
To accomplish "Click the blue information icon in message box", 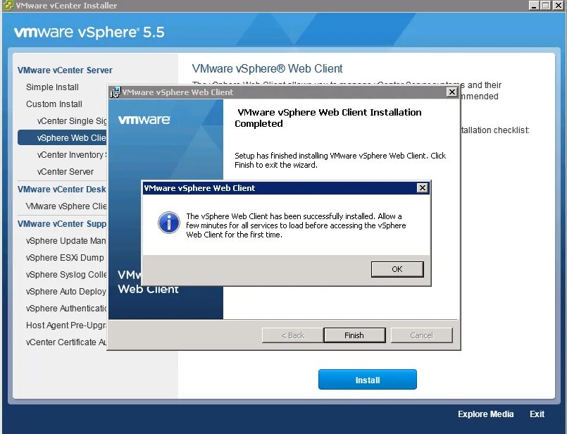I will point(169,223).
